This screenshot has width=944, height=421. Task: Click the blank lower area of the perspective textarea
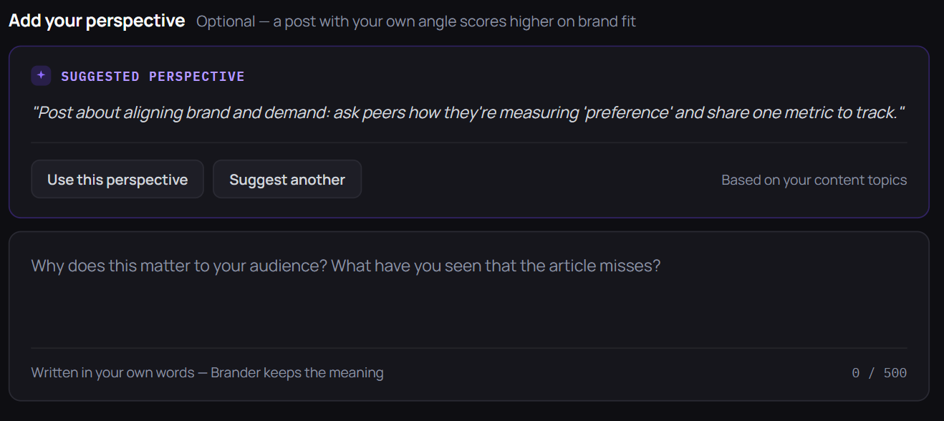pyautogui.click(x=469, y=315)
